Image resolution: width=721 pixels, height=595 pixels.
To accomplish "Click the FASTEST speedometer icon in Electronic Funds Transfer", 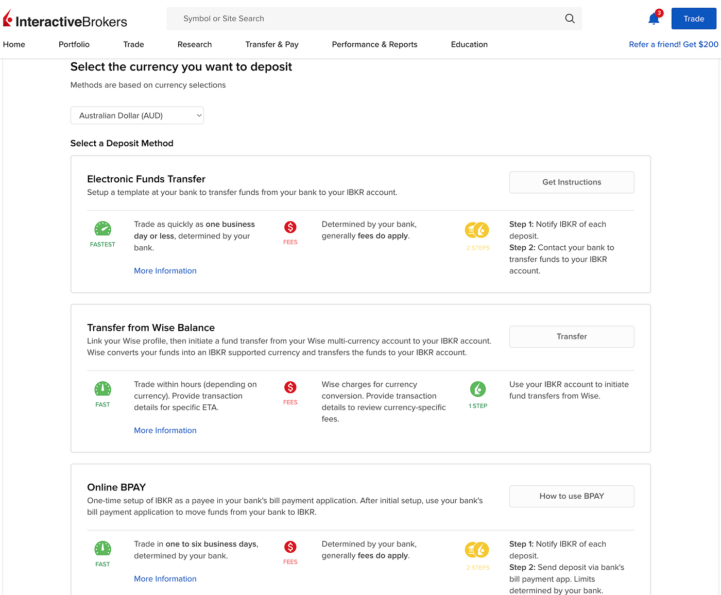I will point(102,228).
